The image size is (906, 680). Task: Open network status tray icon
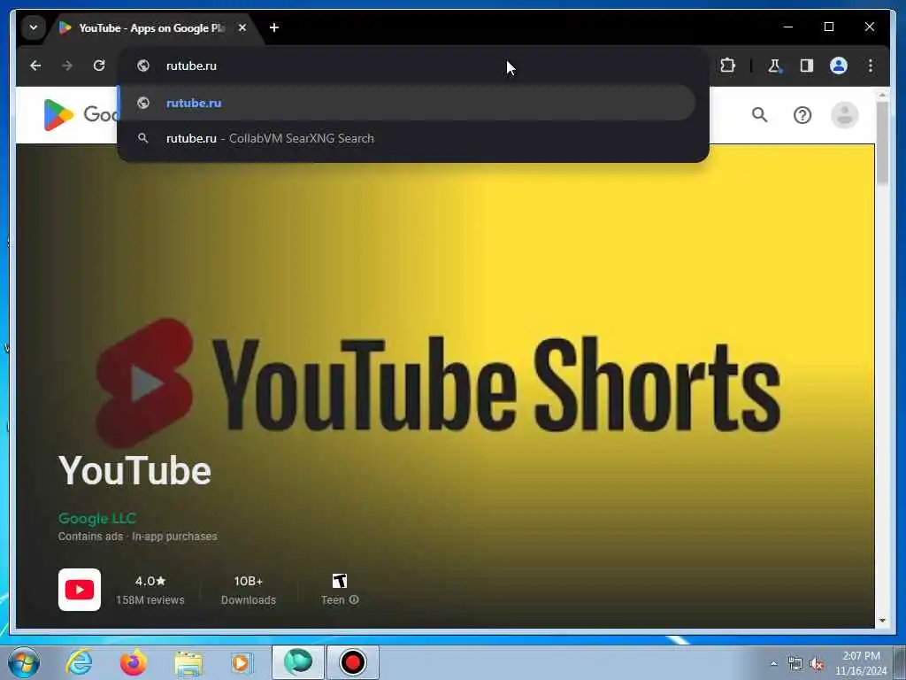tap(795, 664)
